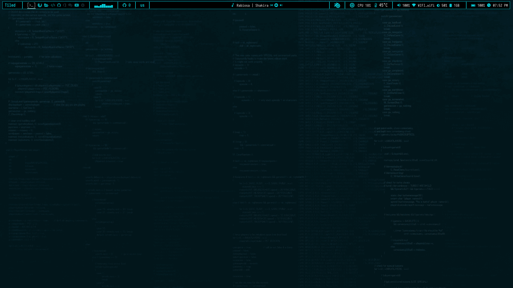This screenshot has width=513, height=288.
Task: Open the Firefox workspace icon
Action: [x=40, y=5]
